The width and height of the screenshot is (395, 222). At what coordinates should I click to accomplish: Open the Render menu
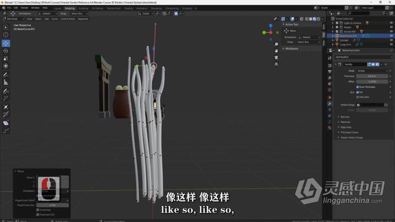click(25, 8)
